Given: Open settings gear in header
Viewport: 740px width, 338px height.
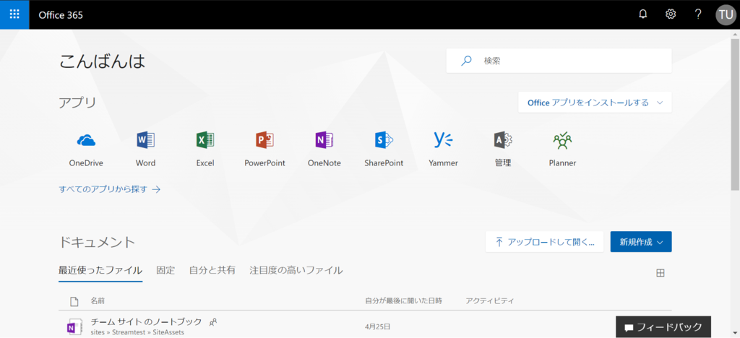Looking at the screenshot, I should click(x=670, y=14).
